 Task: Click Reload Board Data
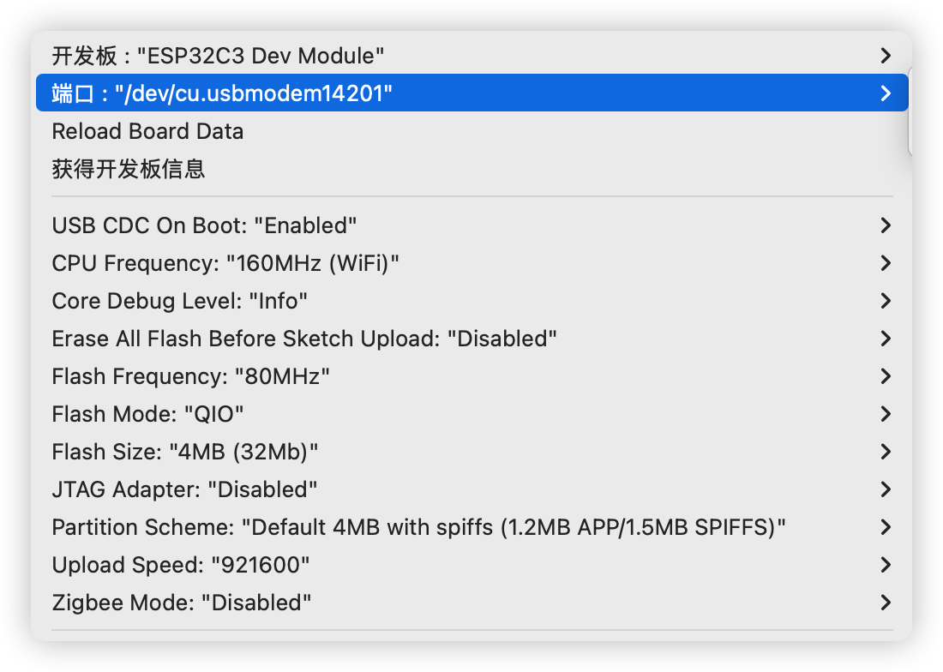(x=147, y=131)
